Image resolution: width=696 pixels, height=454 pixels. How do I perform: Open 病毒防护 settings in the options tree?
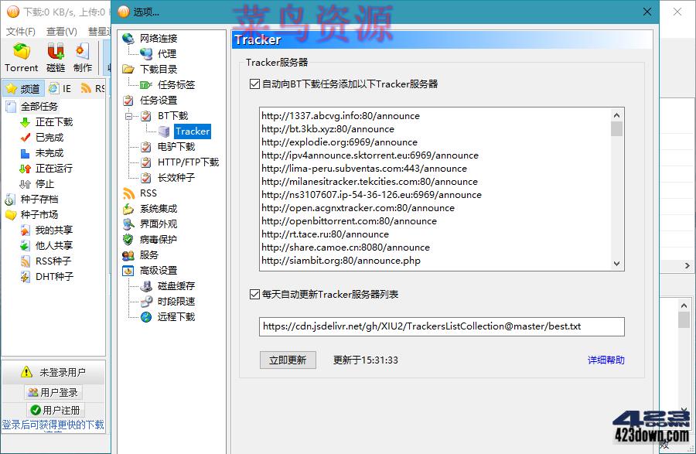(159, 240)
